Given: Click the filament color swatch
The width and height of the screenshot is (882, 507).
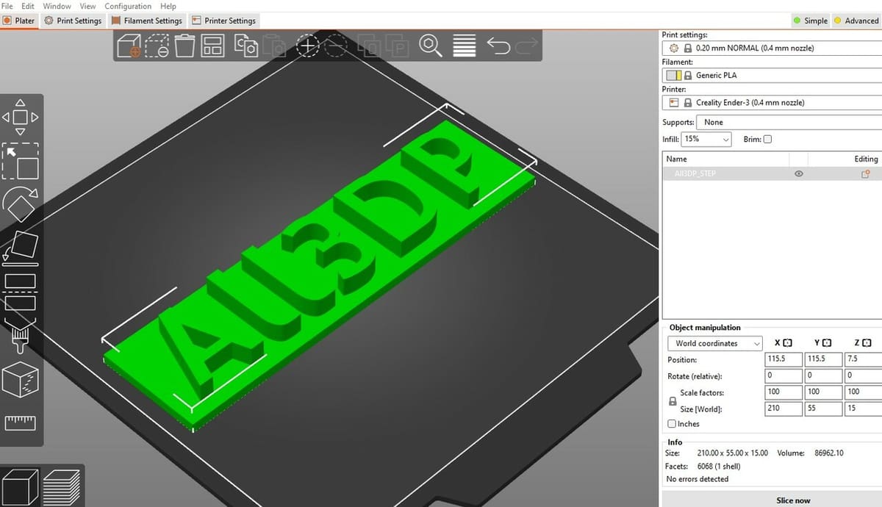Looking at the screenshot, I should (x=673, y=76).
